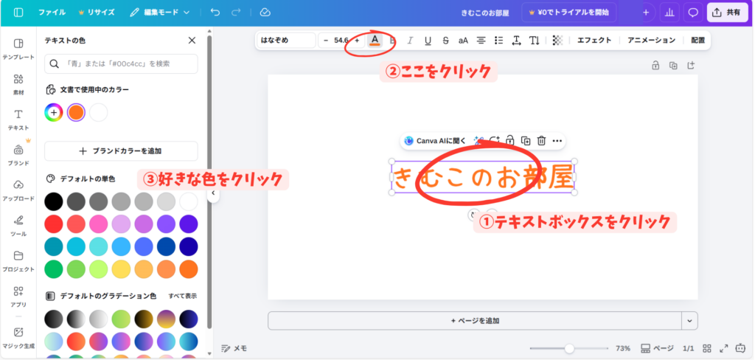Choose the yellow default color swatch
The height and width of the screenshot is (360, 755).
click(x=121, y=269)
